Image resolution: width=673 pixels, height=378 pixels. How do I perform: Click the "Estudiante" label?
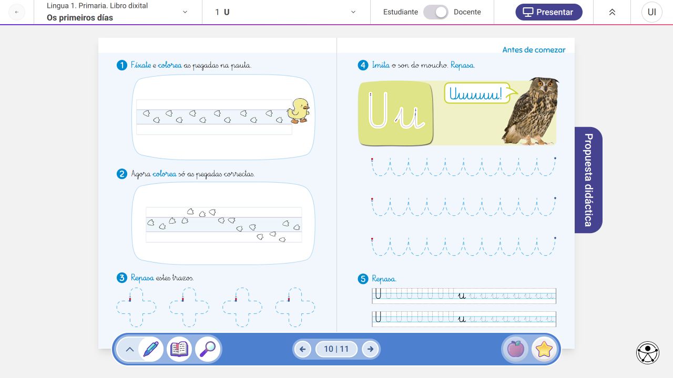click(401, 12)
